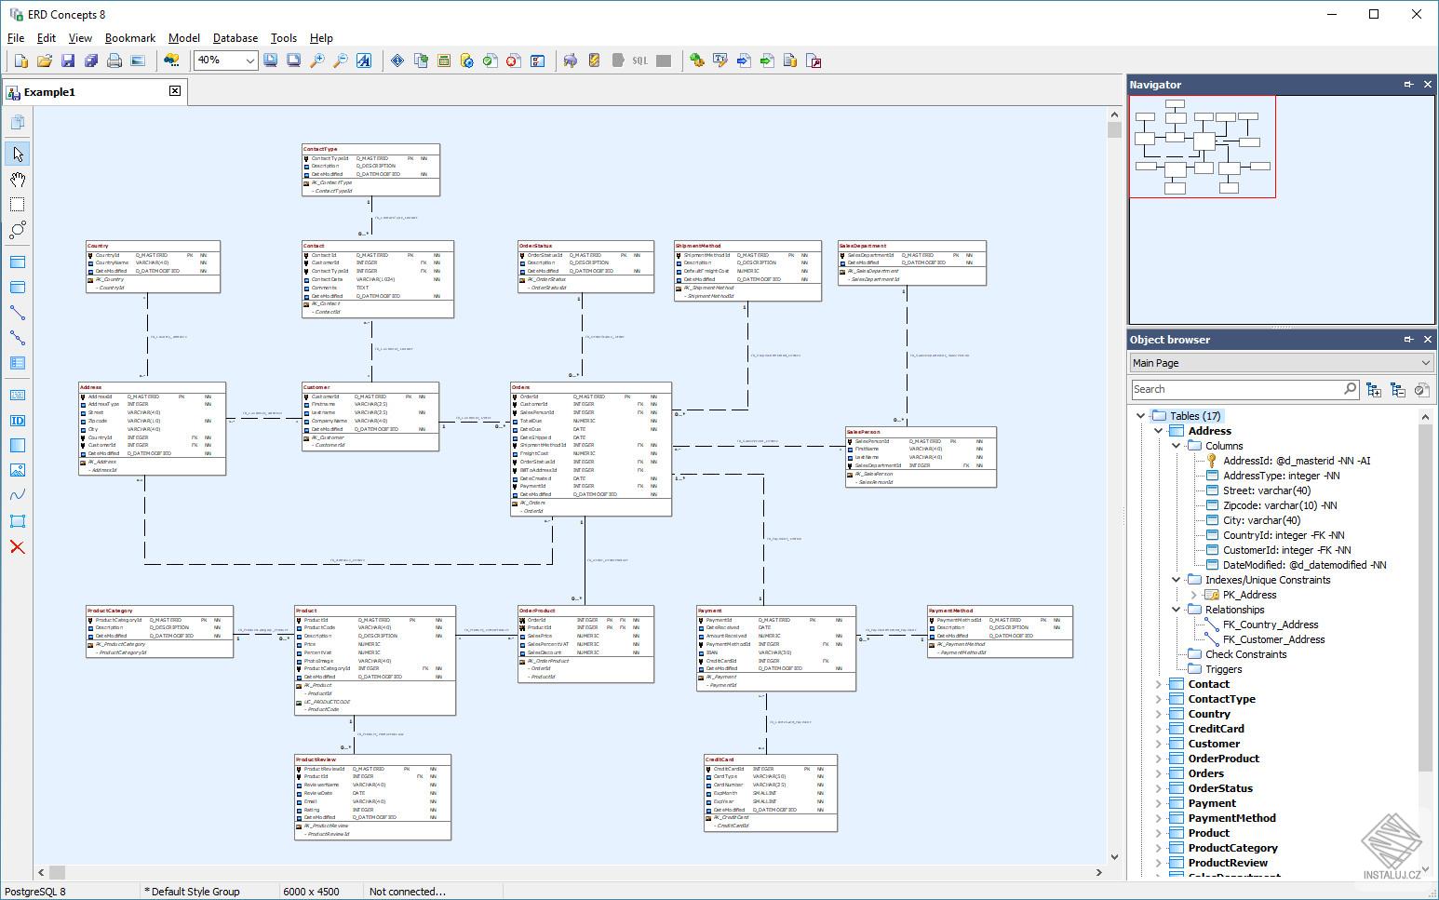Viewport: 1439px width, 900px height.
Task: Collapse the Tables (17) tree node
Action: pos(1140,416)
